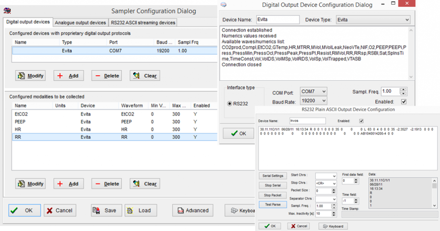Open Advanced settings
This screenshot has width=440, height=231.
pos(192,210)
